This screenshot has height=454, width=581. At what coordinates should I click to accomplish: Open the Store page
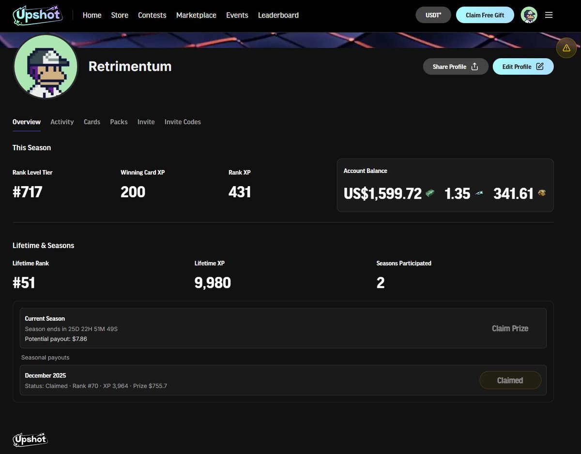click(x=120, y=15)
